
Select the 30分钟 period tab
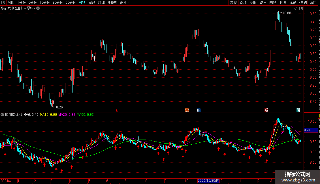coord(58,3)
